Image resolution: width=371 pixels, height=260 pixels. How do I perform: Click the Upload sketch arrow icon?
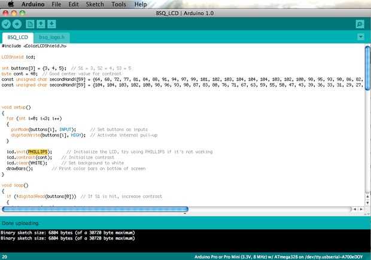pyautogui.click(x=17, y=24)
